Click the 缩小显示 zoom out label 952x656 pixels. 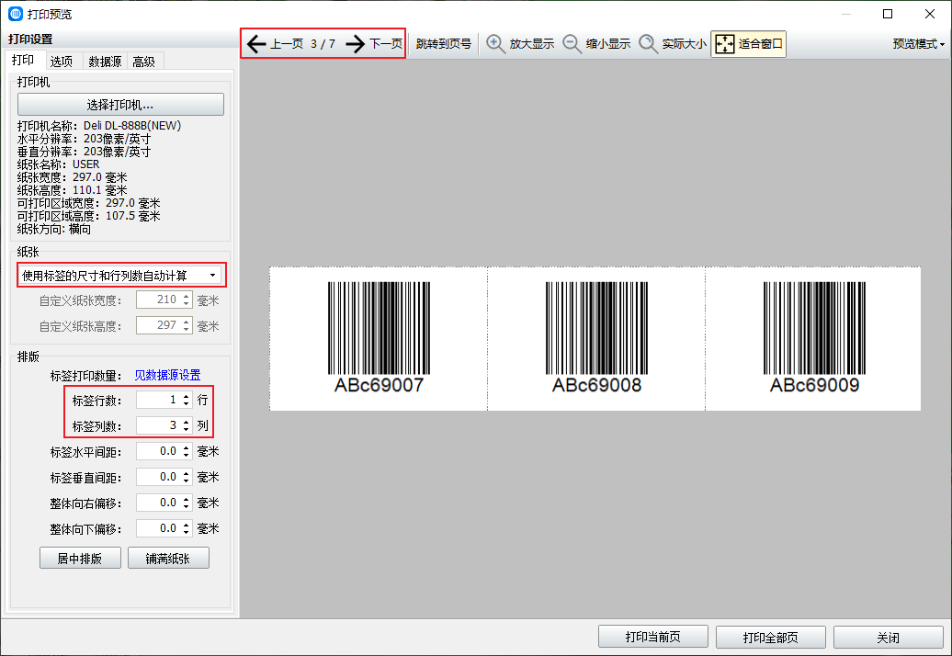(608, 44)
